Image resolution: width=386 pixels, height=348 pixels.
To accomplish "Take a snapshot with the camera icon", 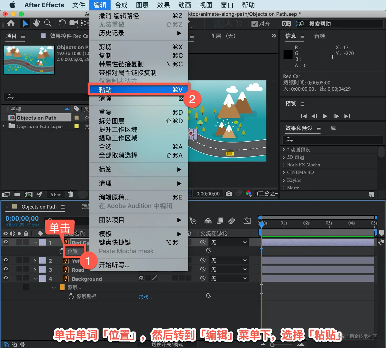I will point(229,194).
